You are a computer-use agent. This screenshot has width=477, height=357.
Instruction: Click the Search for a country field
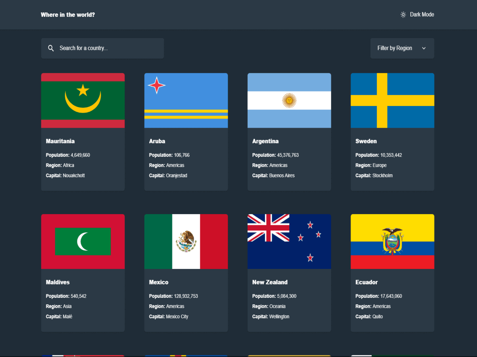click(107, 48)
